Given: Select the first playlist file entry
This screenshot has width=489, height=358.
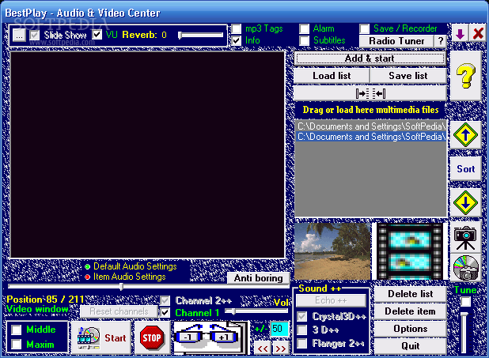Looking at the screenshot, I should [370, 126].
